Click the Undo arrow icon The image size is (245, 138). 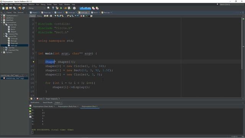(x=20, y=8)
